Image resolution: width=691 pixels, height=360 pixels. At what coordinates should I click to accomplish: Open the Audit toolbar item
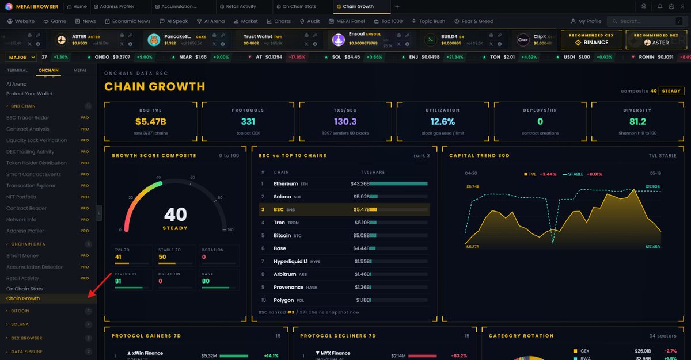coord(310,21)
